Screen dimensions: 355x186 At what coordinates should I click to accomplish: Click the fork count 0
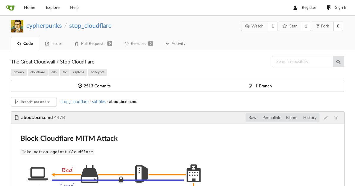click(x=338, y=26)
